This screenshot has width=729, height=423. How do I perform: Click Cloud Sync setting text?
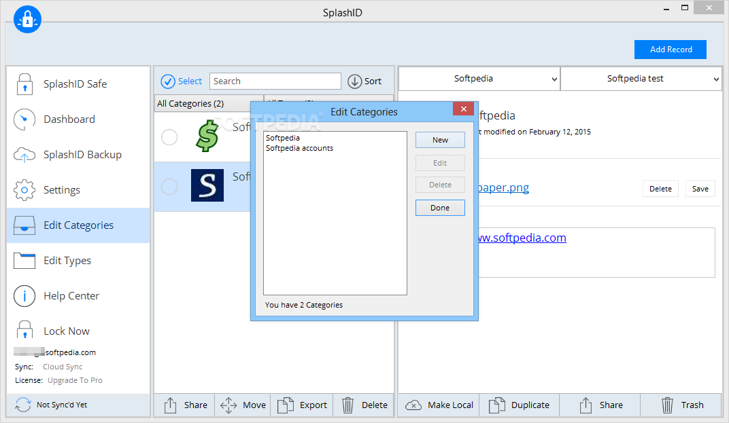pyautogui.click(x=63, y=367)
